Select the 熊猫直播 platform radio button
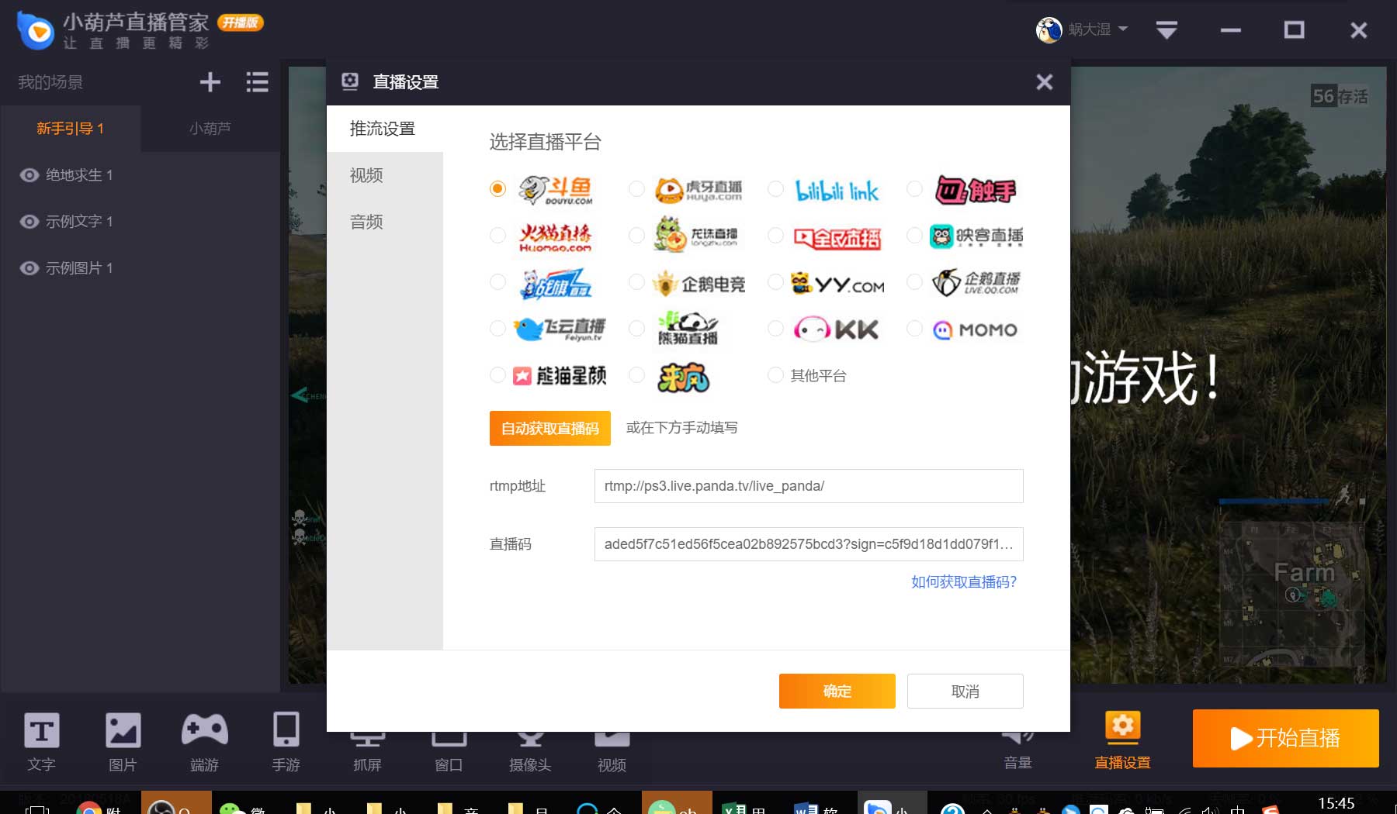This screenshot has height=814, width=1397. pos(636,329)
